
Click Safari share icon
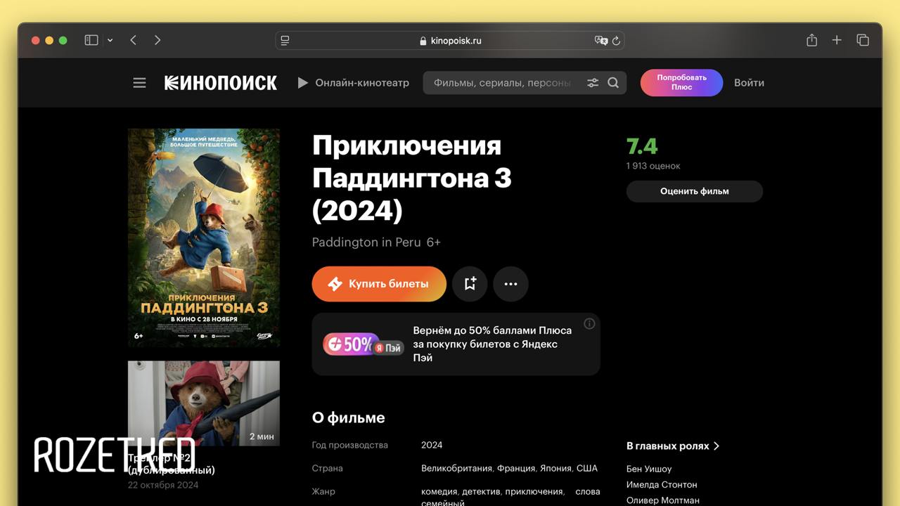point(811,40)
